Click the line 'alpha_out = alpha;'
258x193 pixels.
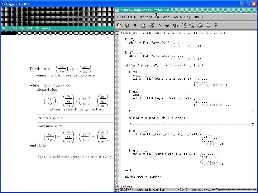(143, 177)
